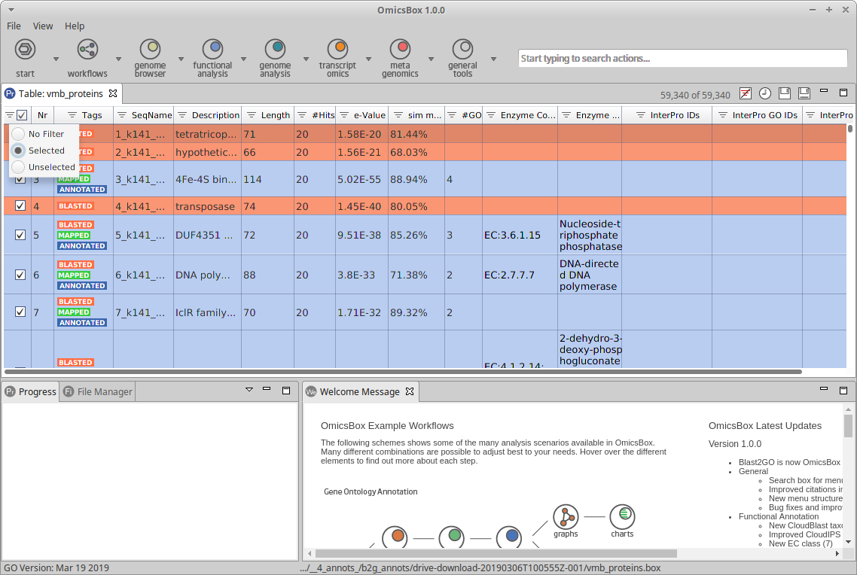
Task: Switch to the File Manager tab
Action: coord(104,391)
